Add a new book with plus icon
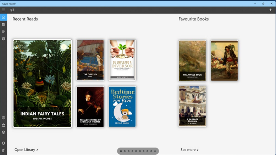The height and width of the screenshot is (155, 276). (271, 10)
